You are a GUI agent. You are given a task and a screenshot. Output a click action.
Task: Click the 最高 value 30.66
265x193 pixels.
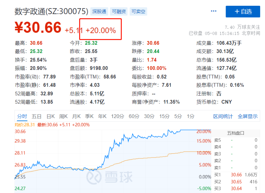click(x=36, y=43)
